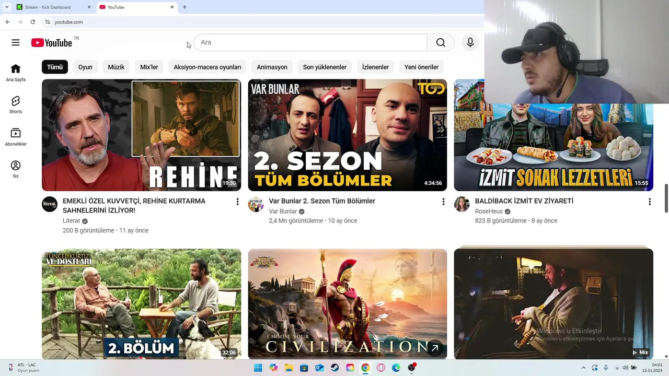
Task: Open the browser tab search dropdown
Action: (6, 7)
